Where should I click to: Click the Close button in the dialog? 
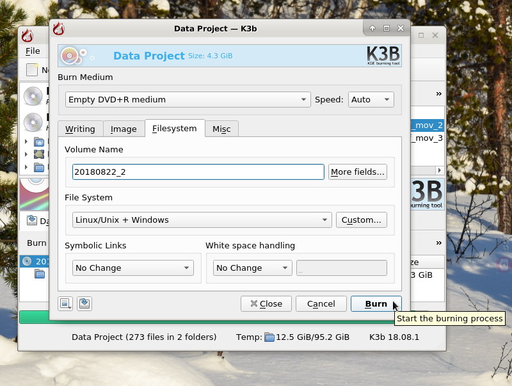pos(266,303)
